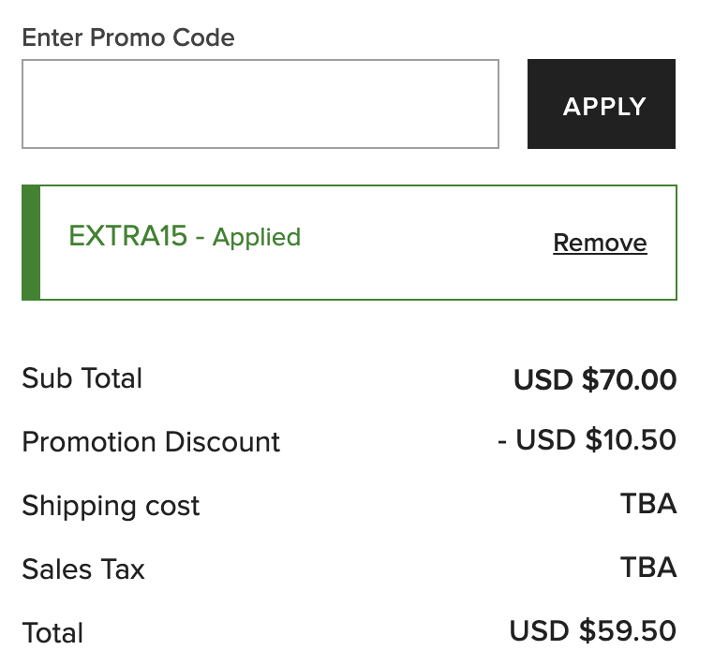Click the green "Applied" status word
Screen dimensions: 714x665
click(257, 237)
